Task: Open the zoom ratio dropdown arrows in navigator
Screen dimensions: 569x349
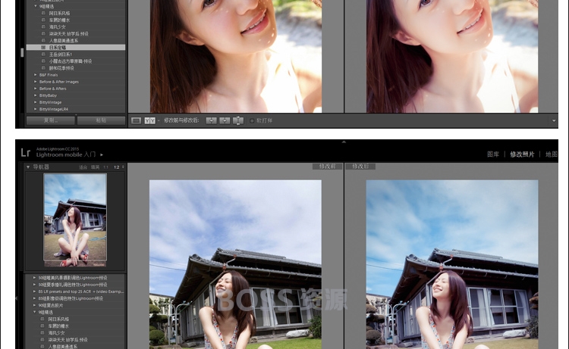Action: (x=123, y=167)
